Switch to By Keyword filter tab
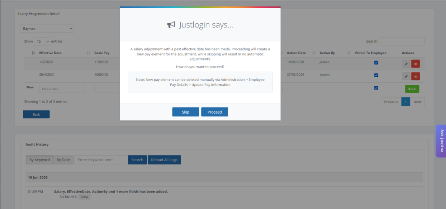This screenshot has height=209, width=446. (40, 160)
